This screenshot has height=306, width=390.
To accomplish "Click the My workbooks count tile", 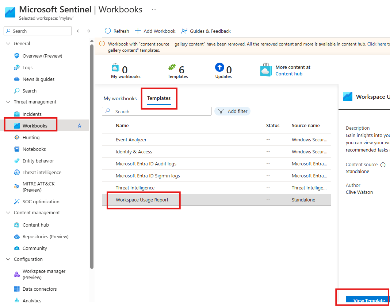I will (126, 71).
